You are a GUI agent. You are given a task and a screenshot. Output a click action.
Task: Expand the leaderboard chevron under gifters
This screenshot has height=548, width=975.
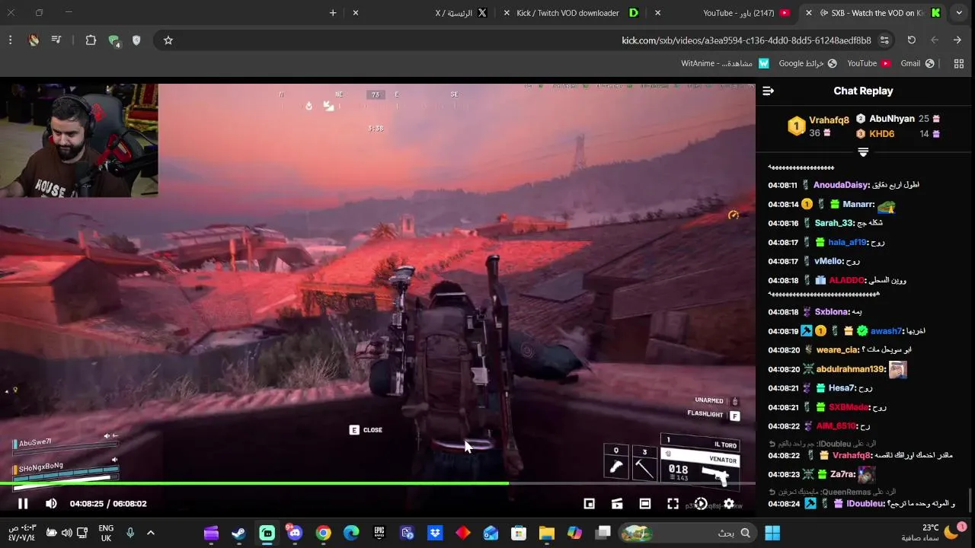click(x=863, y=152)
